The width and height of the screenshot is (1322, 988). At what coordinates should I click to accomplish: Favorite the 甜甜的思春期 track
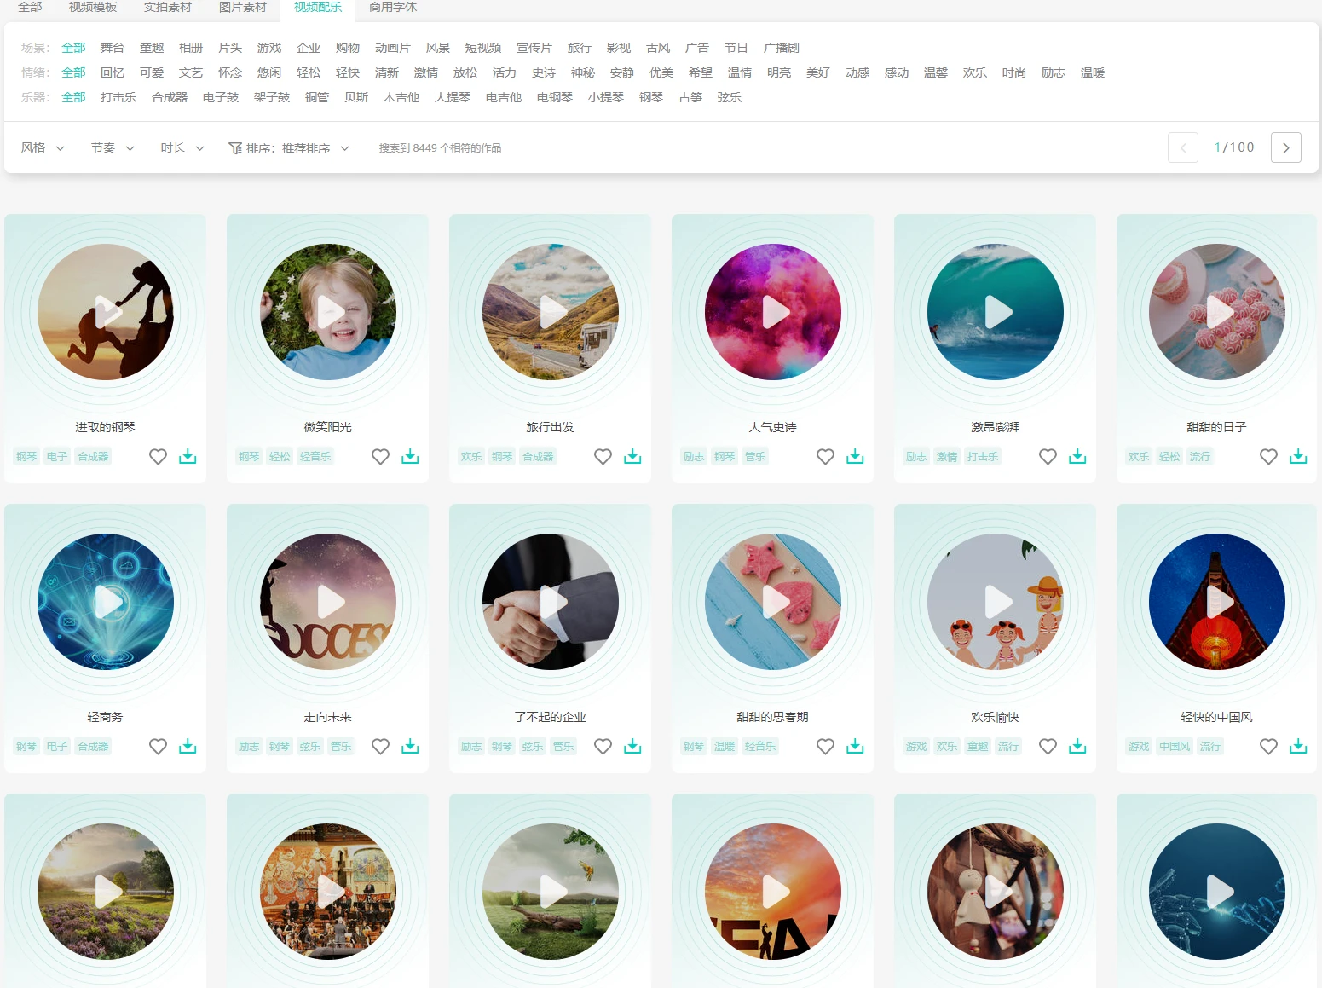tap(825, 747)
